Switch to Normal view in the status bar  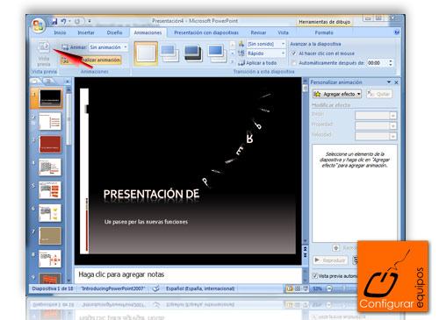point(290,288)
